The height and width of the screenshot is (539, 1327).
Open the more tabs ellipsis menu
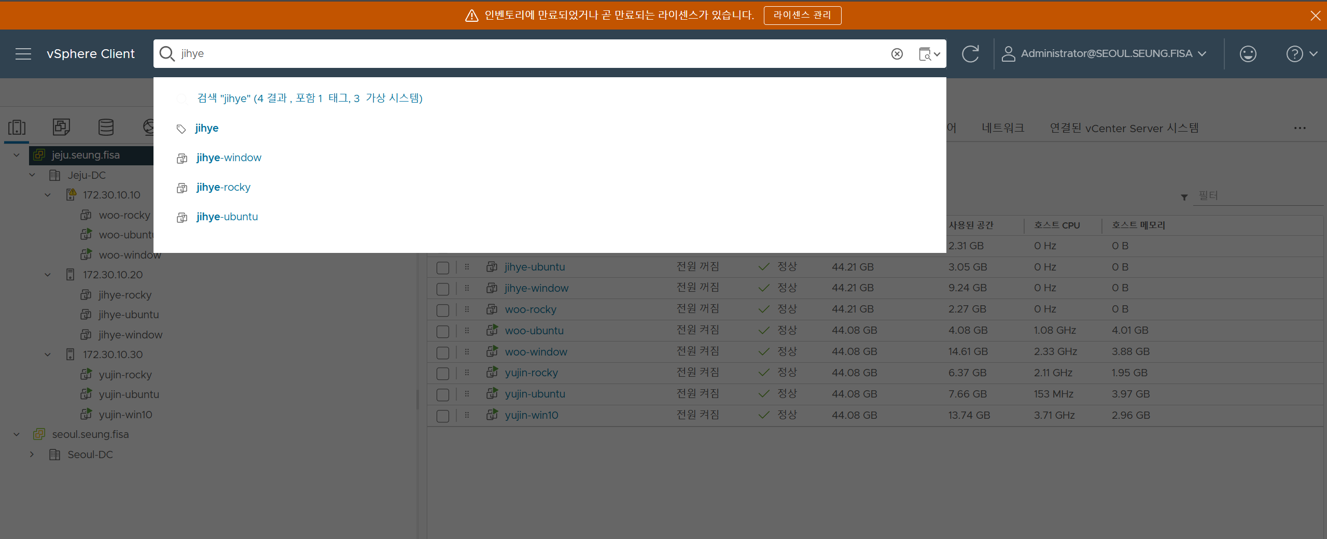pyautogui.click(x=1300, y=128)
